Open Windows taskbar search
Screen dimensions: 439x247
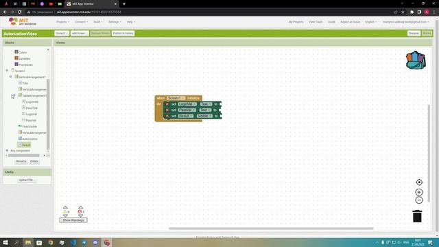[x=16, y=242]
